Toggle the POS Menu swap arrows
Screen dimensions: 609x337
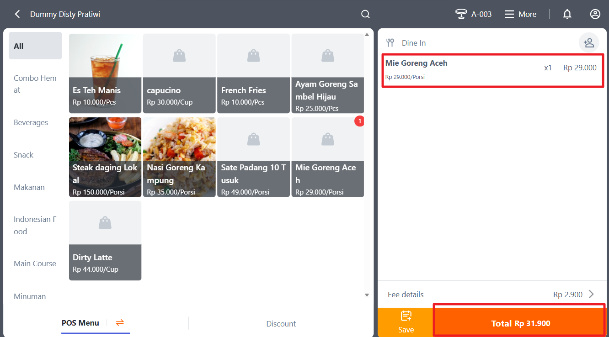tap(120, 323)
